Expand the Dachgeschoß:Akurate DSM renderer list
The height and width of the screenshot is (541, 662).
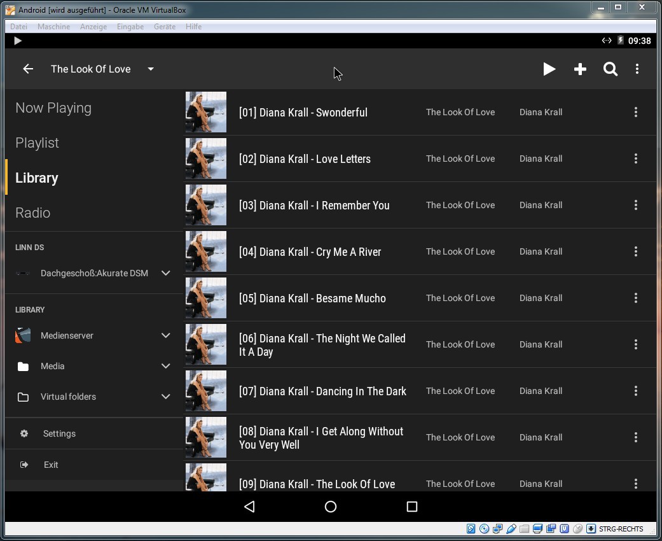click(165, 274)
